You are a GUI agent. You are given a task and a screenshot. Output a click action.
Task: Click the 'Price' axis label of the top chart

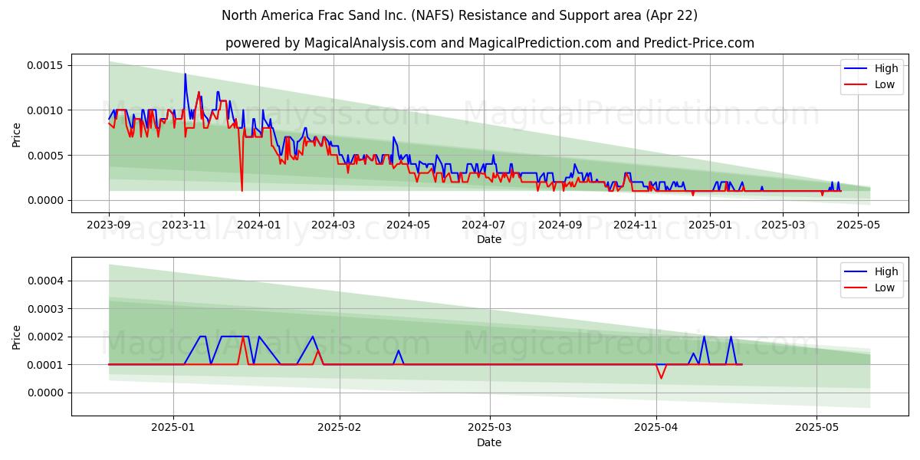[x=16, y=133]
